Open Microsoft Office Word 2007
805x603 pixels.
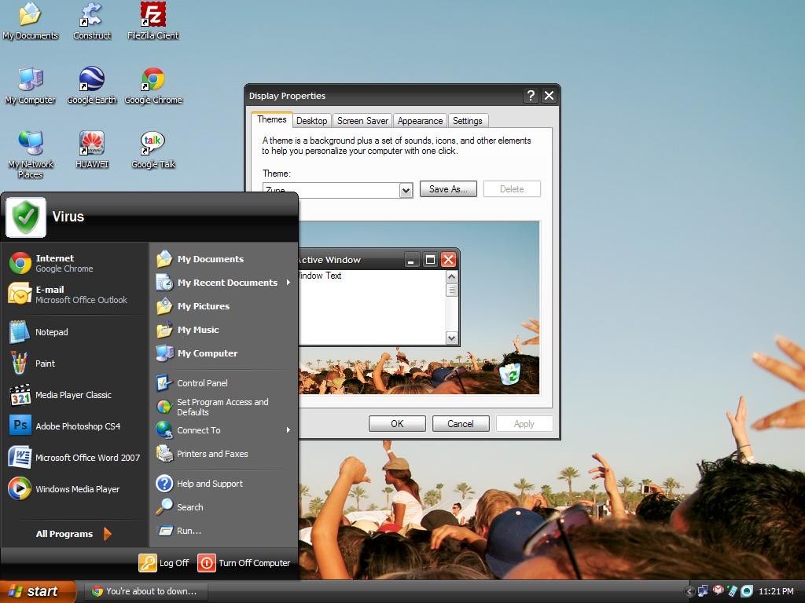pyautogui.click(x=86, y=457)
